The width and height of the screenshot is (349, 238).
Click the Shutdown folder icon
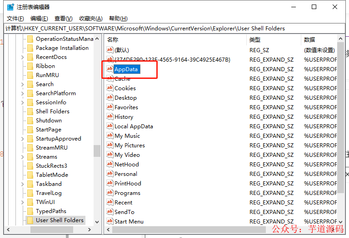point(30,121)
